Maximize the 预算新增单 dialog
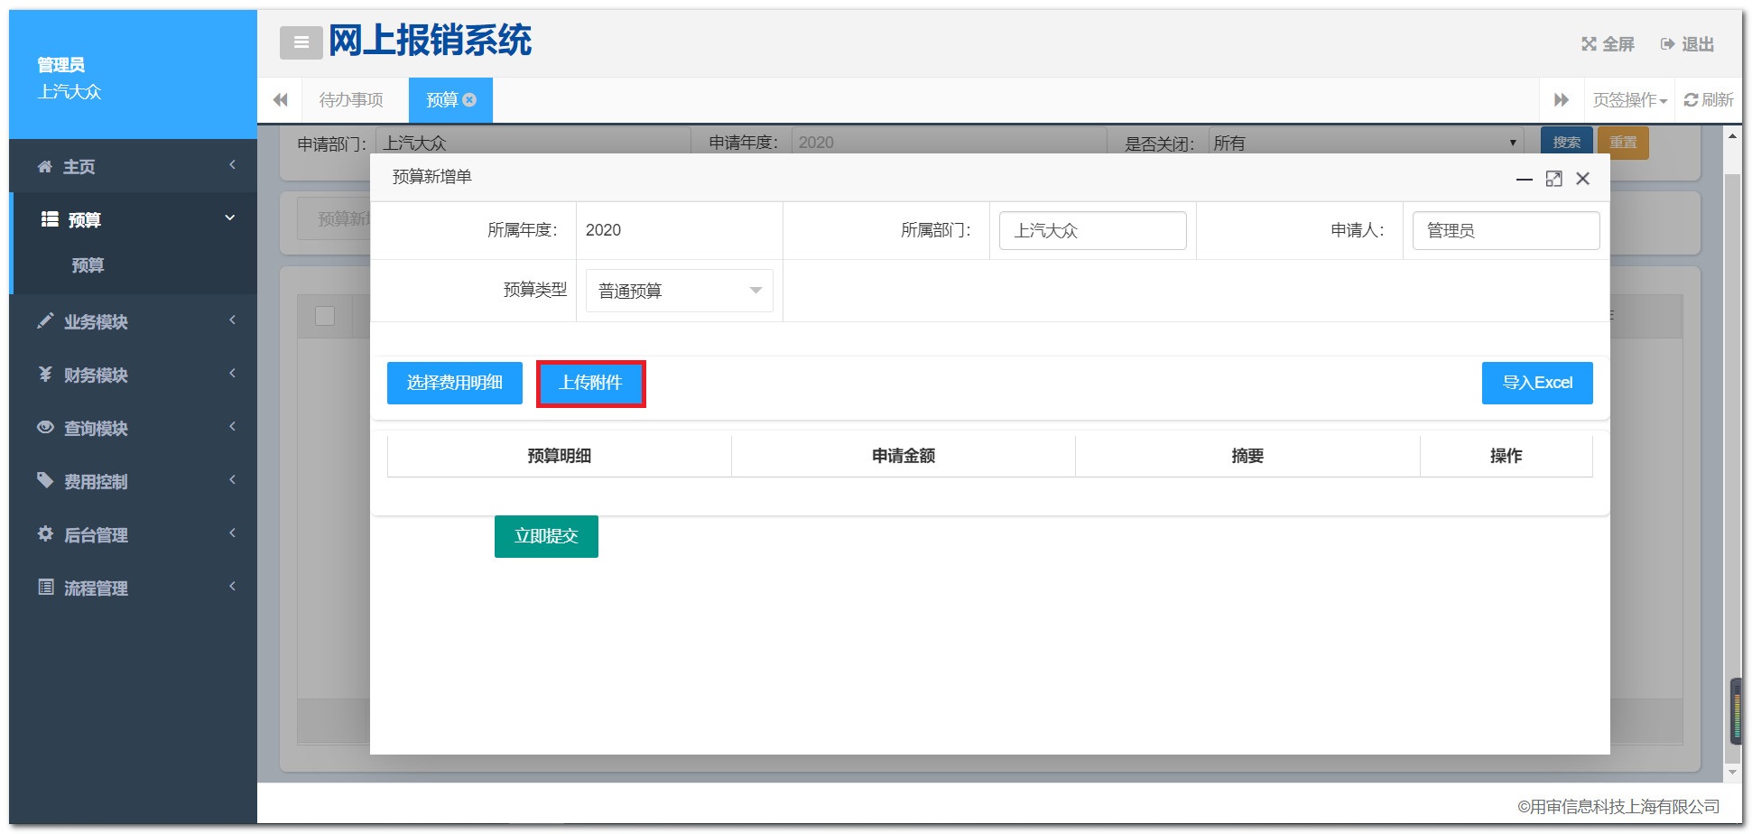Image resolution: width=1752 pixels, height=834 pixels. click(x=1553, y=179)
